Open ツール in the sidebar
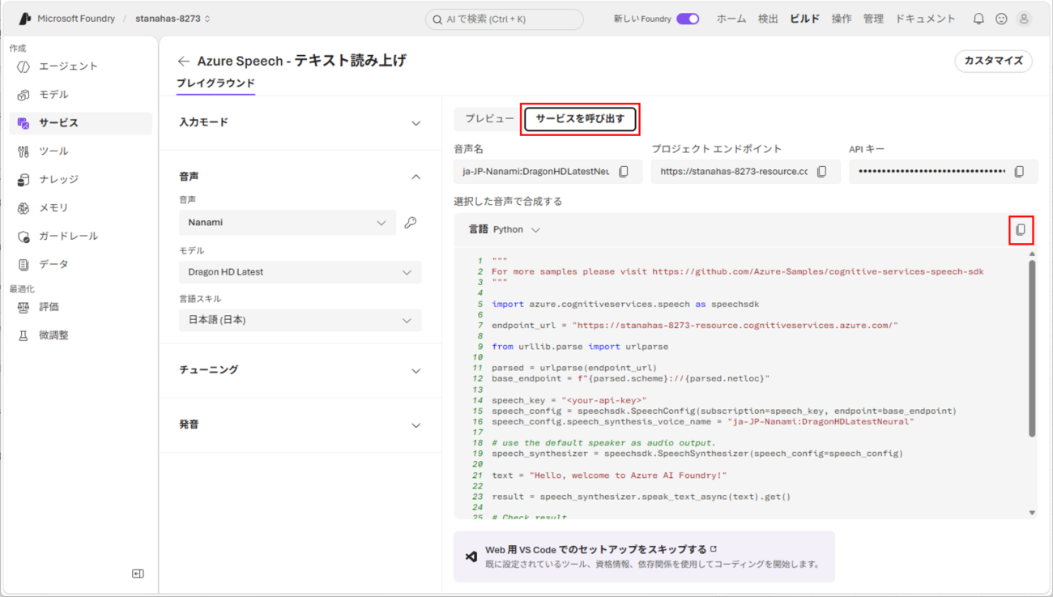The width and height of the screenshot is (1053, 597). coord(80,151)
